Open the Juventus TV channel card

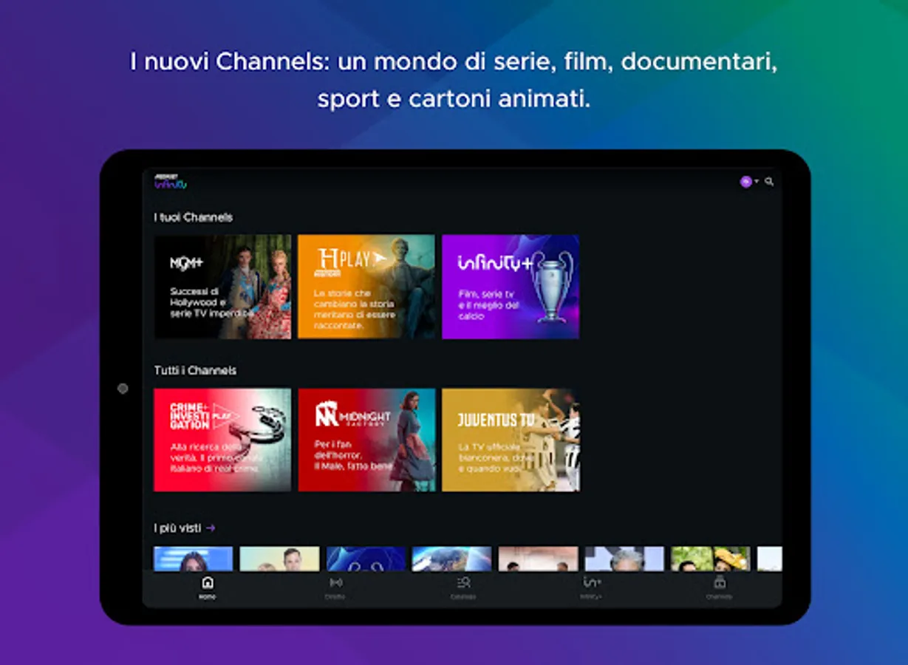pos(511,440)
